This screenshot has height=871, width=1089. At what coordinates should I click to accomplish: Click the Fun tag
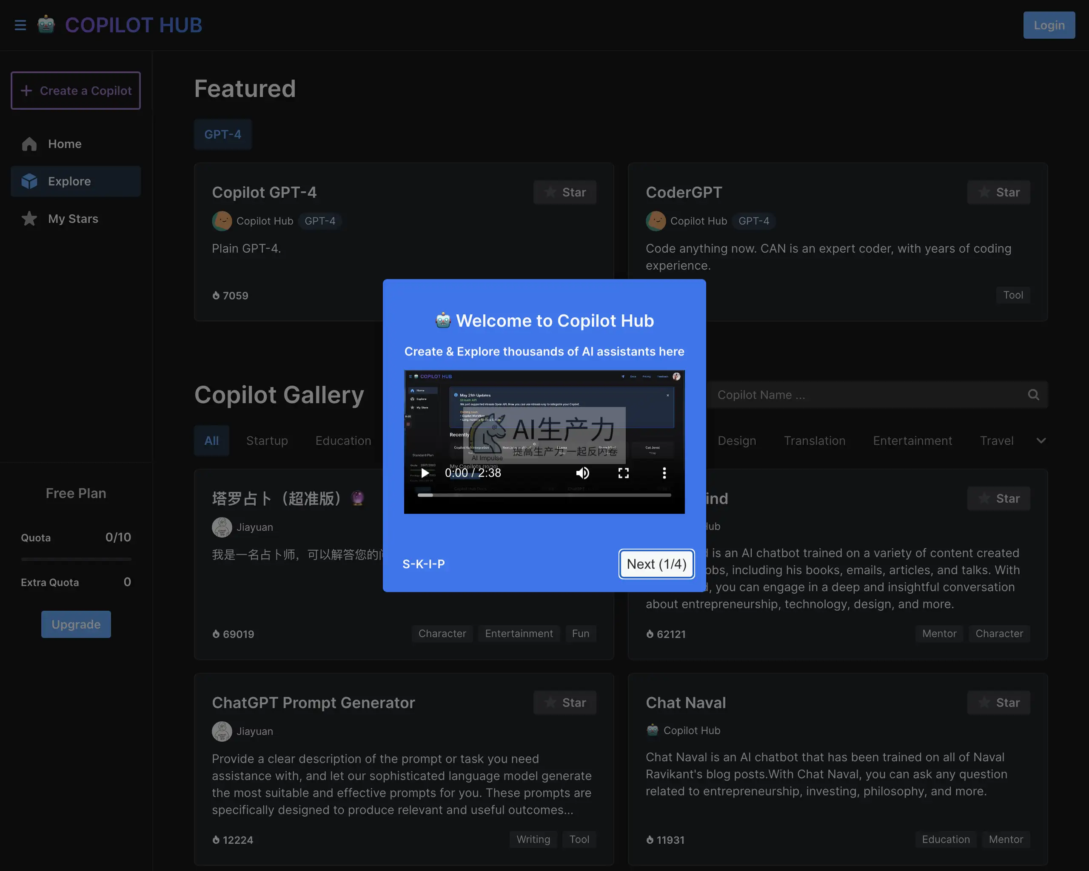(x=580, y=634)
